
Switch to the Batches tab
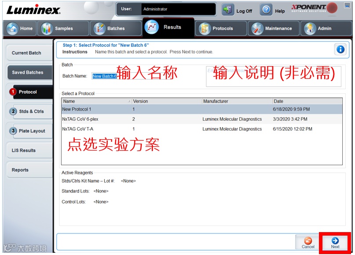click(116, 28)
